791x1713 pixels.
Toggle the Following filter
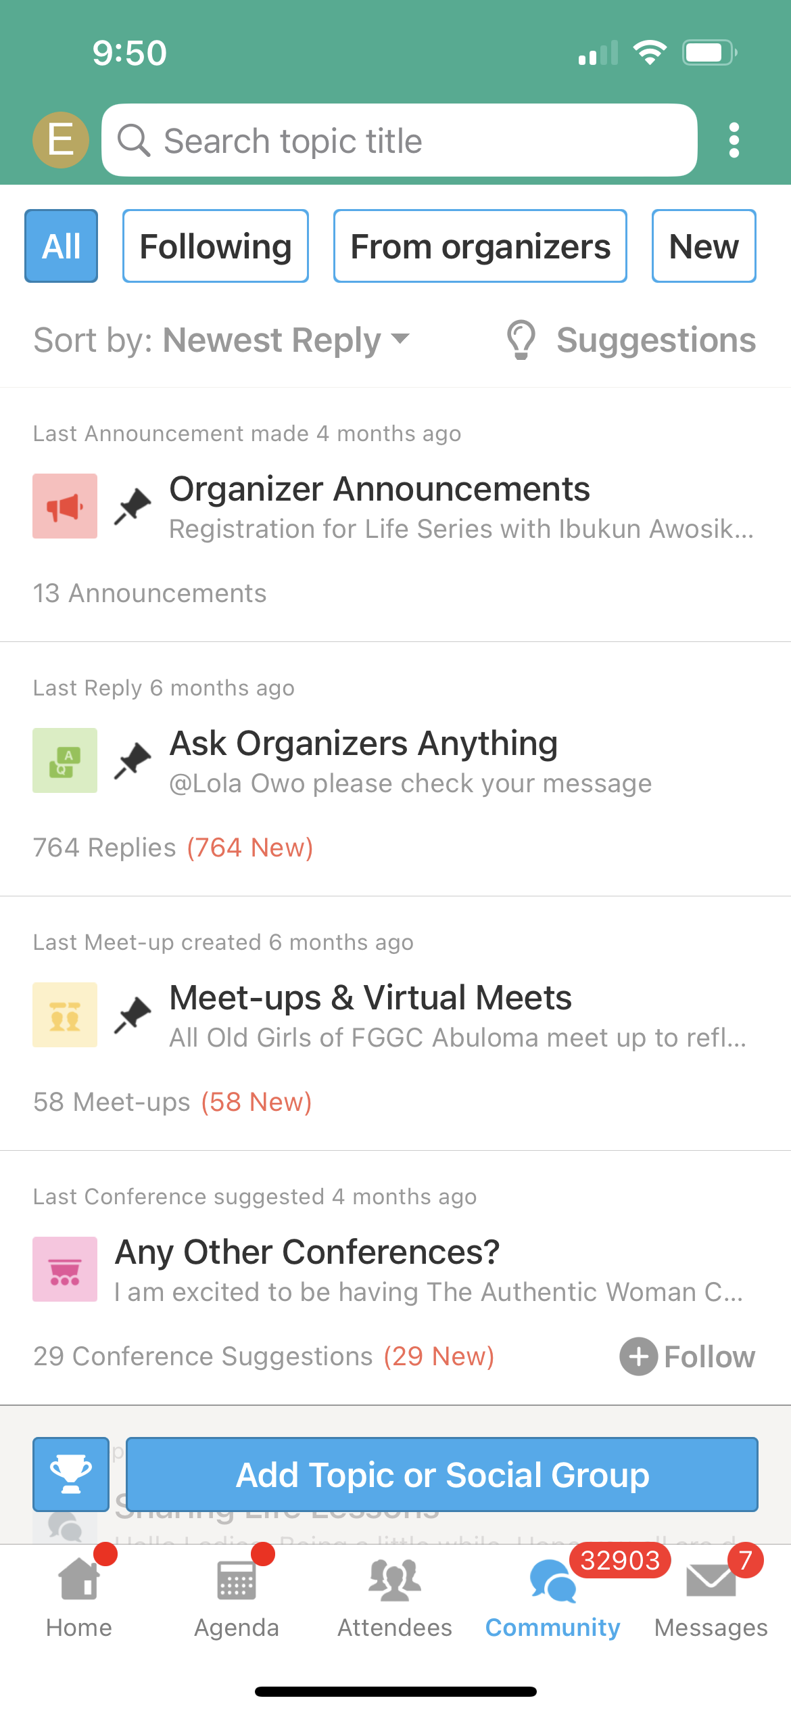click(216, 246)
